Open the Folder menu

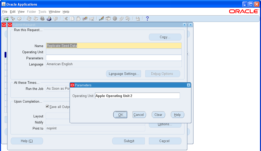[31, 12]
